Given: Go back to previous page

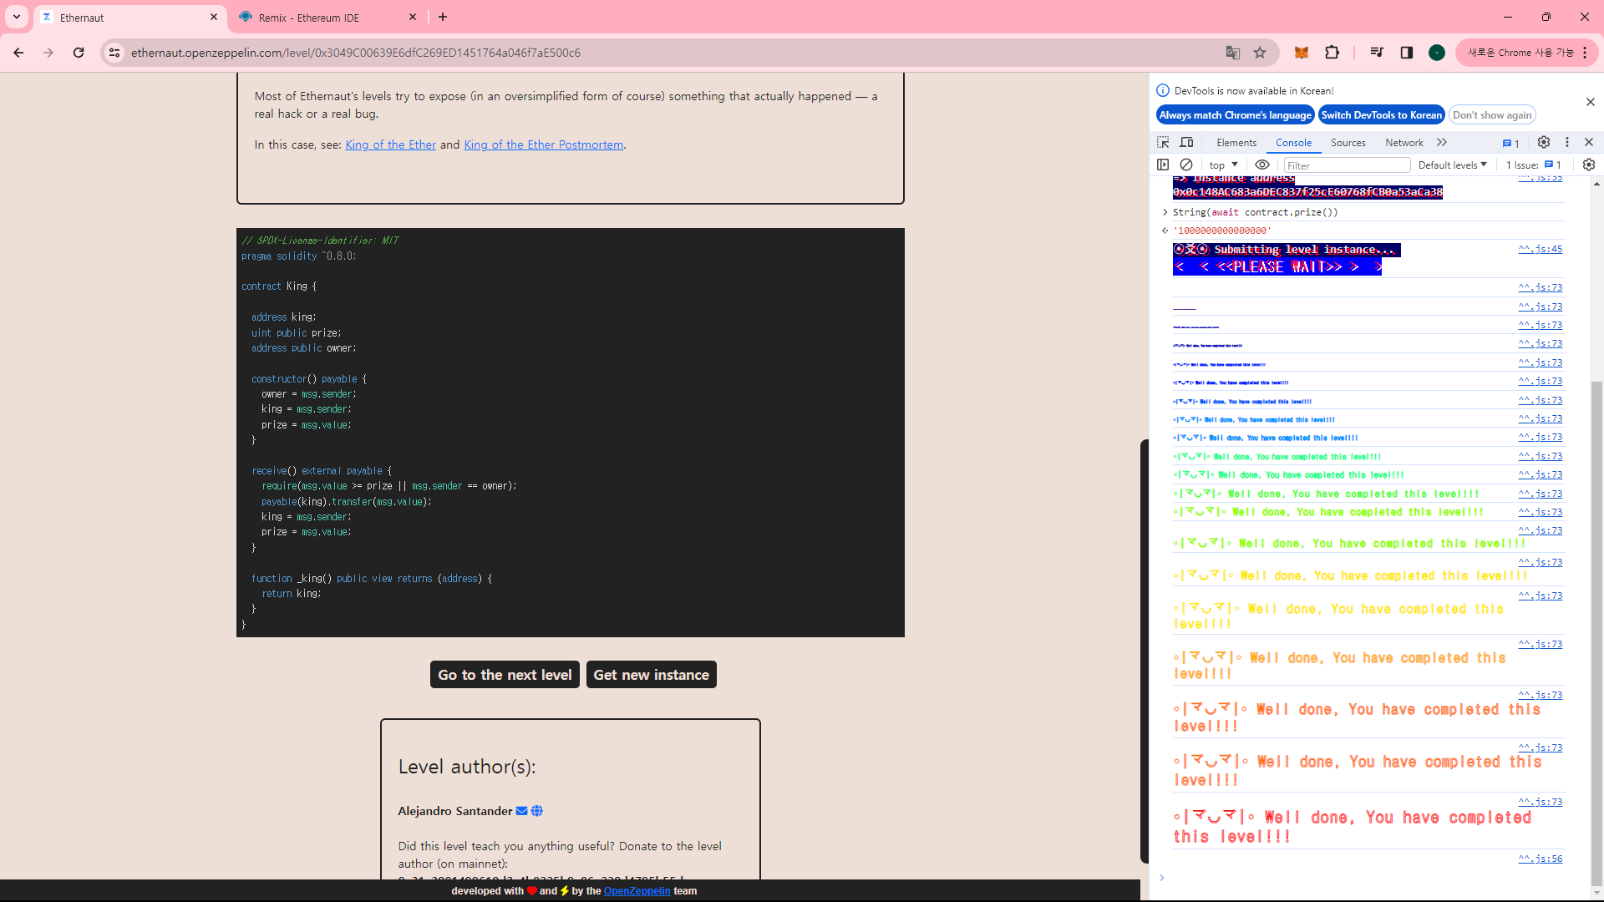Looking at the screenshot, I should coord(18,53).
